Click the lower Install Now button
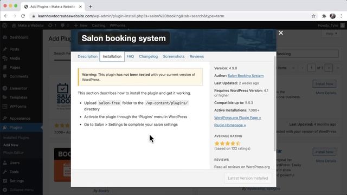347x195 pixels. (x=324, y=152)
